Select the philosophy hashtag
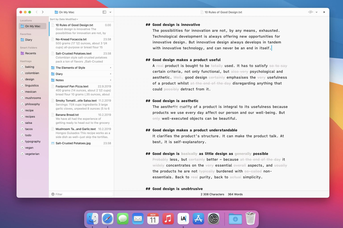 coord(33,104)
